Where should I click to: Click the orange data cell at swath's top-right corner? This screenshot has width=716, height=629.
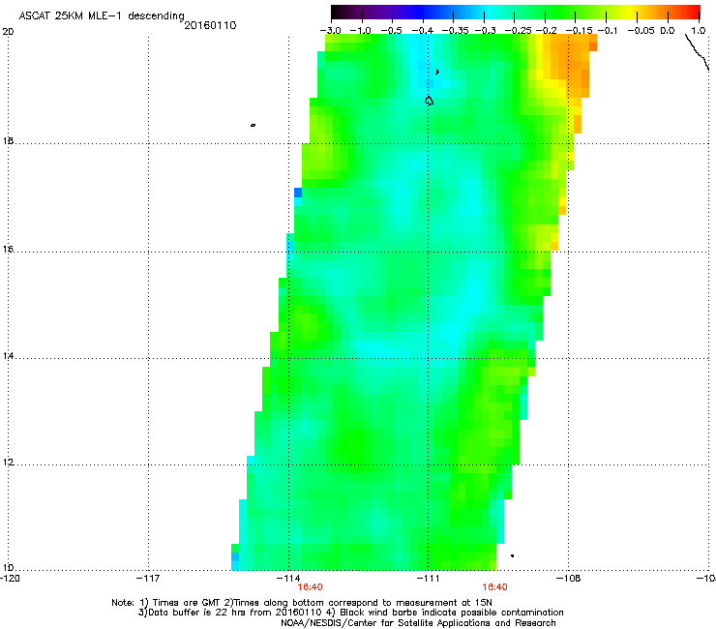[593, 46]
